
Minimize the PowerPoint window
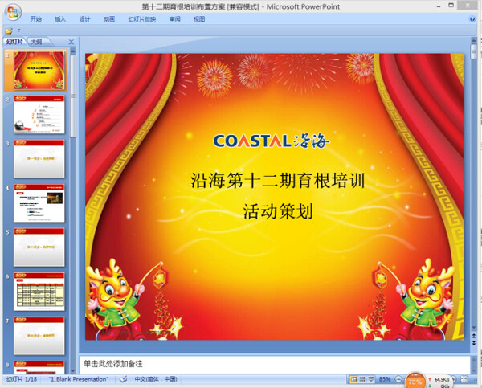click(439, 6)
